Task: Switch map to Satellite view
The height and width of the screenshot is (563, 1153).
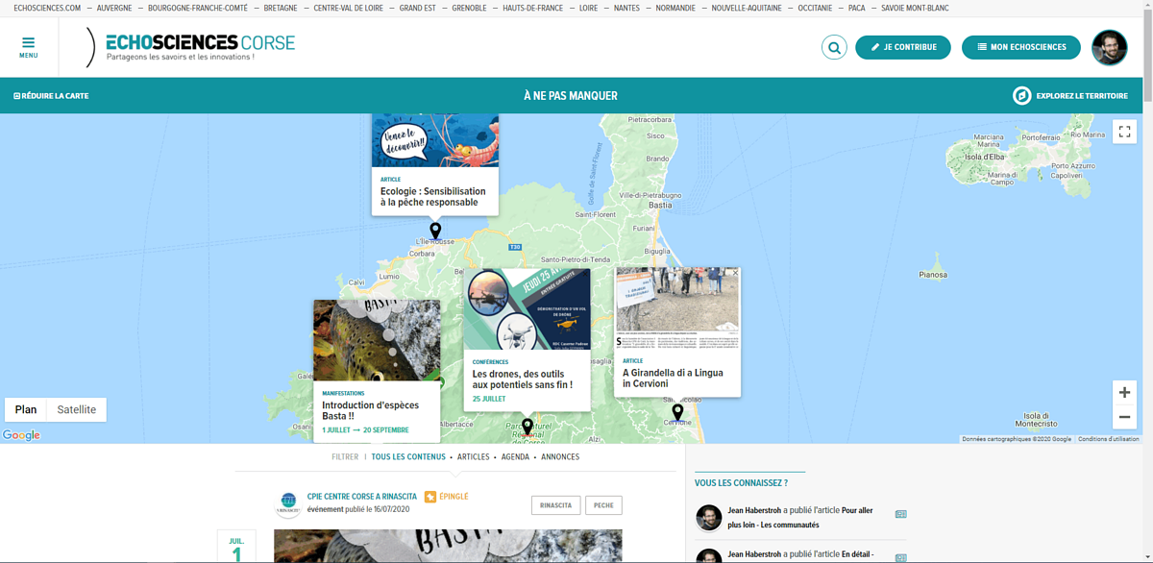Action: tap(77, 409)
